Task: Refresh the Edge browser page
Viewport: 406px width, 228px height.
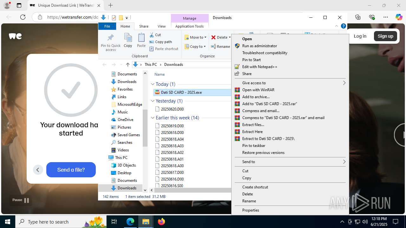Action: coord(23,17)
